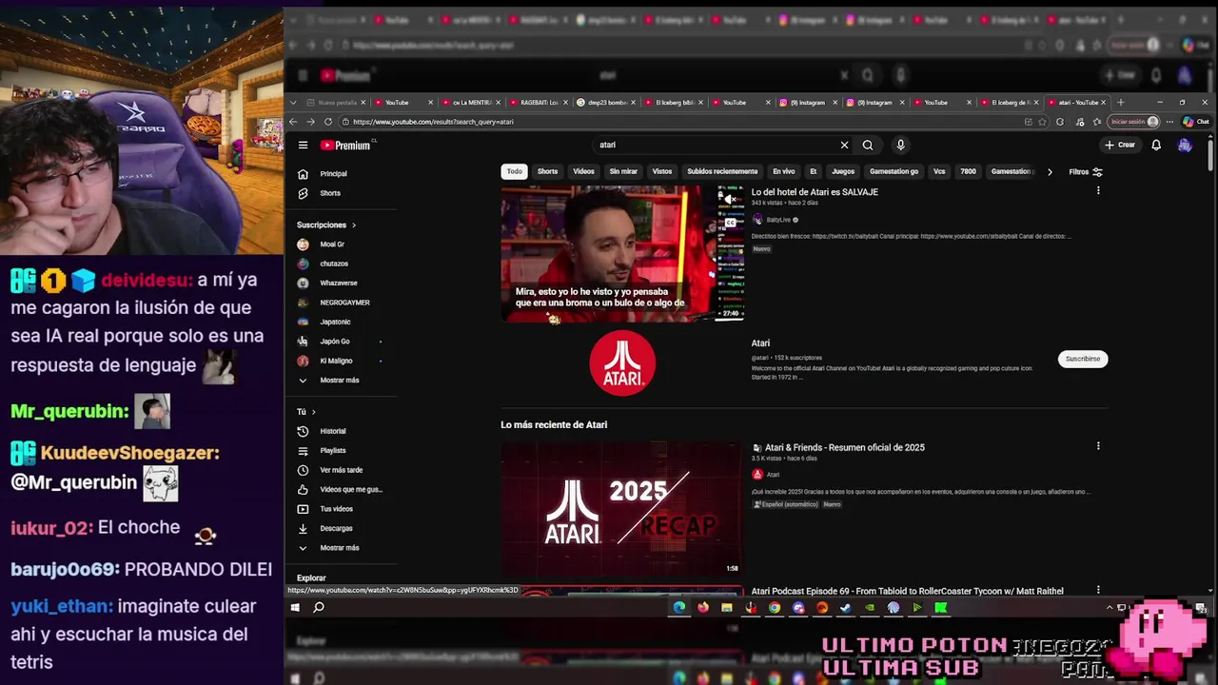This screenshot has width=1218, height=685.
Task: Open the Atari channel logo
Action: (x=622, y=362)
